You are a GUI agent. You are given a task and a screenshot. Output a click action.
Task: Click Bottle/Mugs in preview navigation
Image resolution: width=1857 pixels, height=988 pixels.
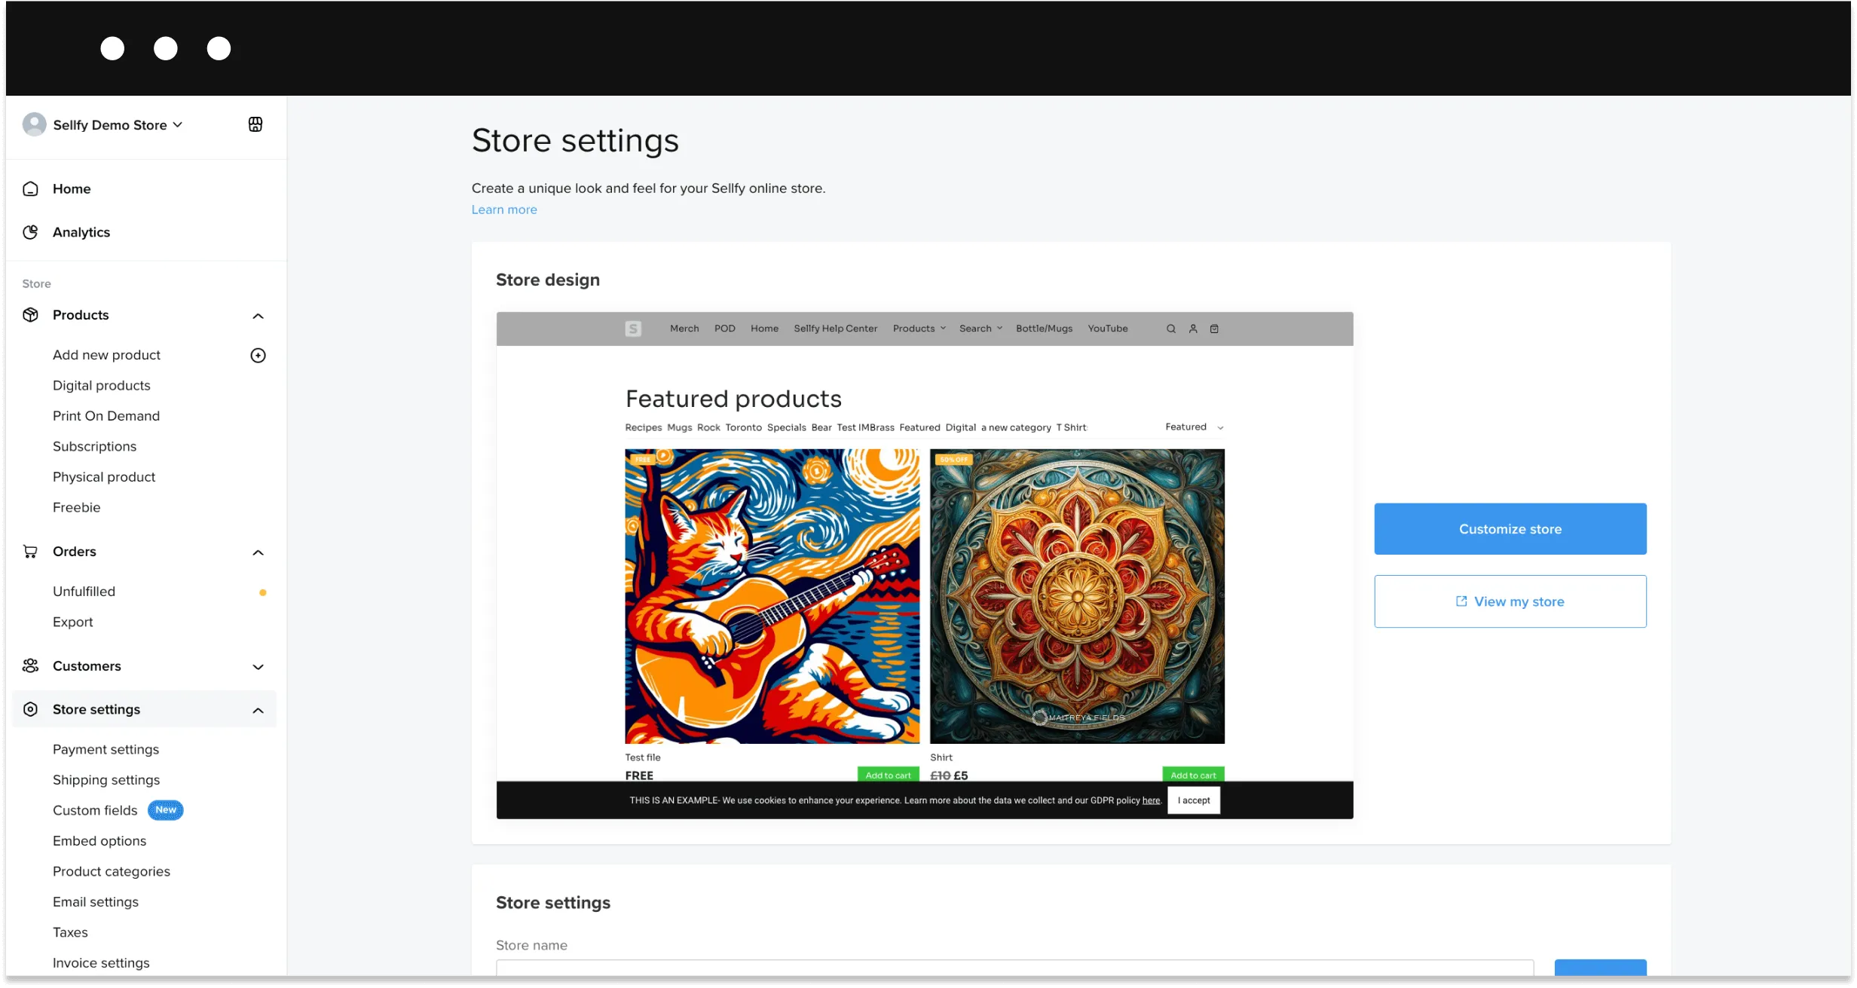[1044, 329]
